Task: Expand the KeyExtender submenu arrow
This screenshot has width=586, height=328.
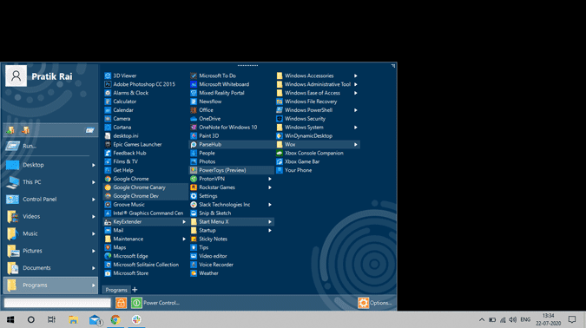Action: [184, 222]
